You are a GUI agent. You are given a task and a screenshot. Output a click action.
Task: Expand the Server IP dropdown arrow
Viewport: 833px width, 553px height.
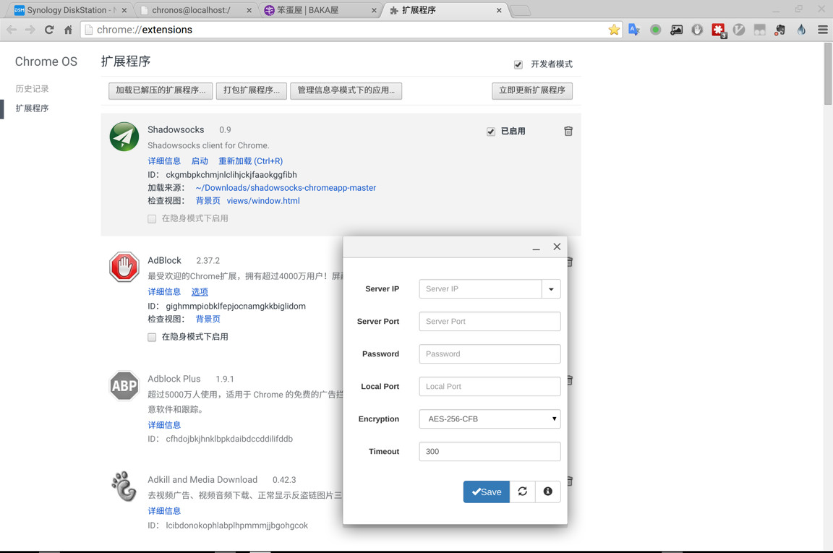[x=551, y=289]
